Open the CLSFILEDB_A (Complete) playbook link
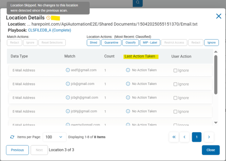 click(49, 30)
